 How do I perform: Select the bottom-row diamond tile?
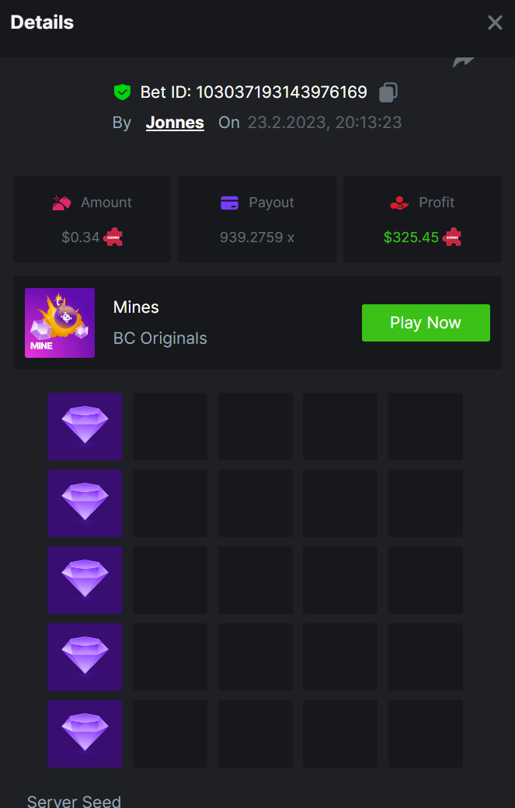(x=85, y=733)
